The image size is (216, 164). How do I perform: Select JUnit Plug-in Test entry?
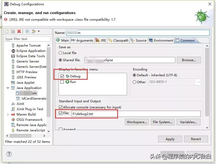(x=30, y=109)
